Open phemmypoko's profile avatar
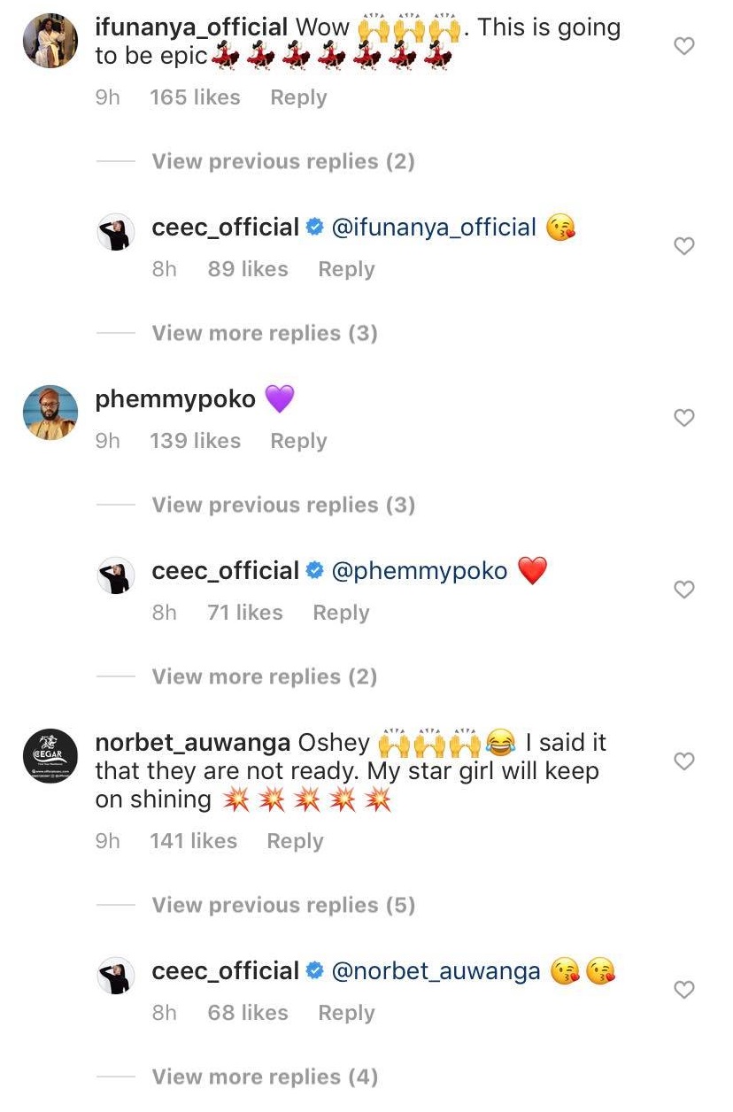 pyautogui.click(x=50, y=412)
